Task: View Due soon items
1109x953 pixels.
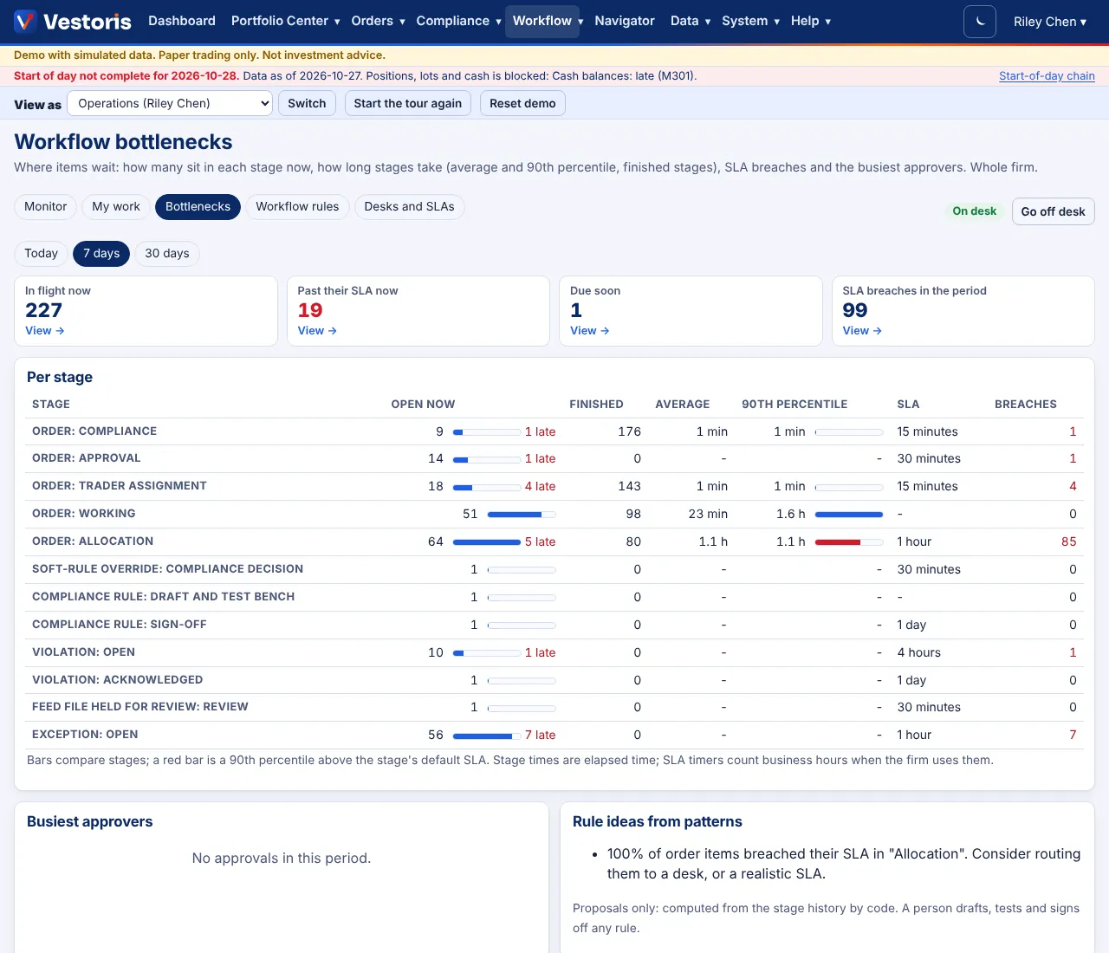Action: point(589,331)
